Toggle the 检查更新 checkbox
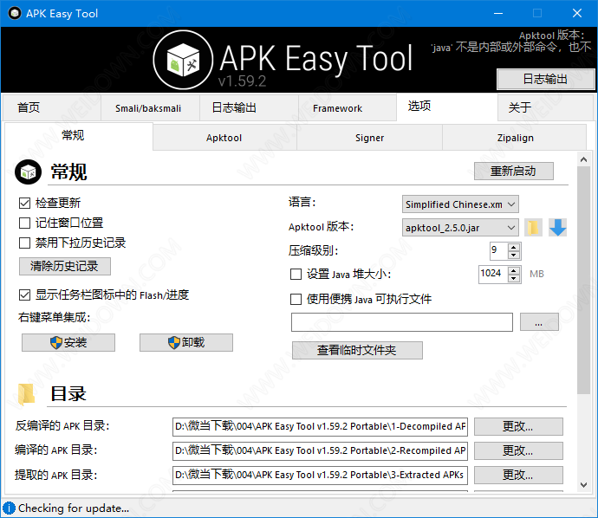598x518 pixels. tap(24, 204)
